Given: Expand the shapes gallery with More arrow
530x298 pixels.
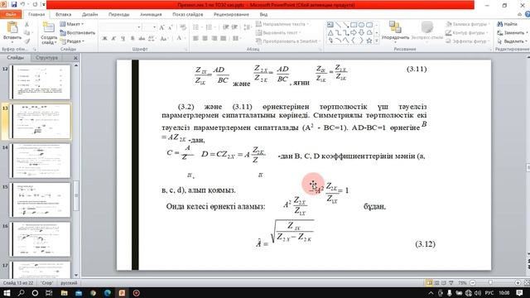Looking at the screenshot, I should point(377,41).
